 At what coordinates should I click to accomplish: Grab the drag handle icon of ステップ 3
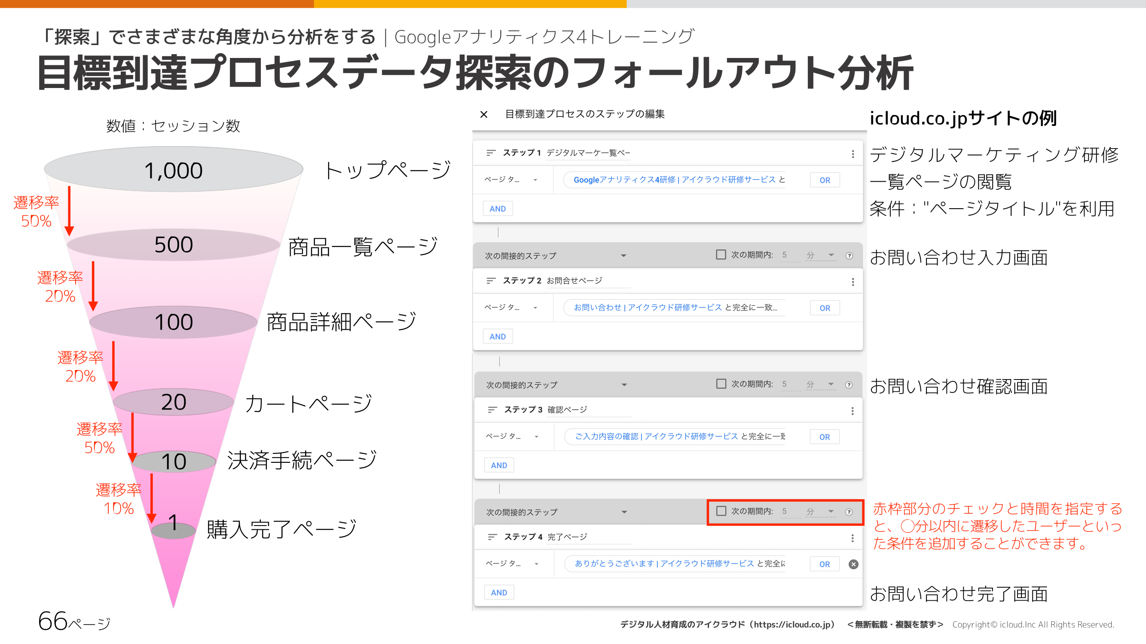[x=492, y=409]
